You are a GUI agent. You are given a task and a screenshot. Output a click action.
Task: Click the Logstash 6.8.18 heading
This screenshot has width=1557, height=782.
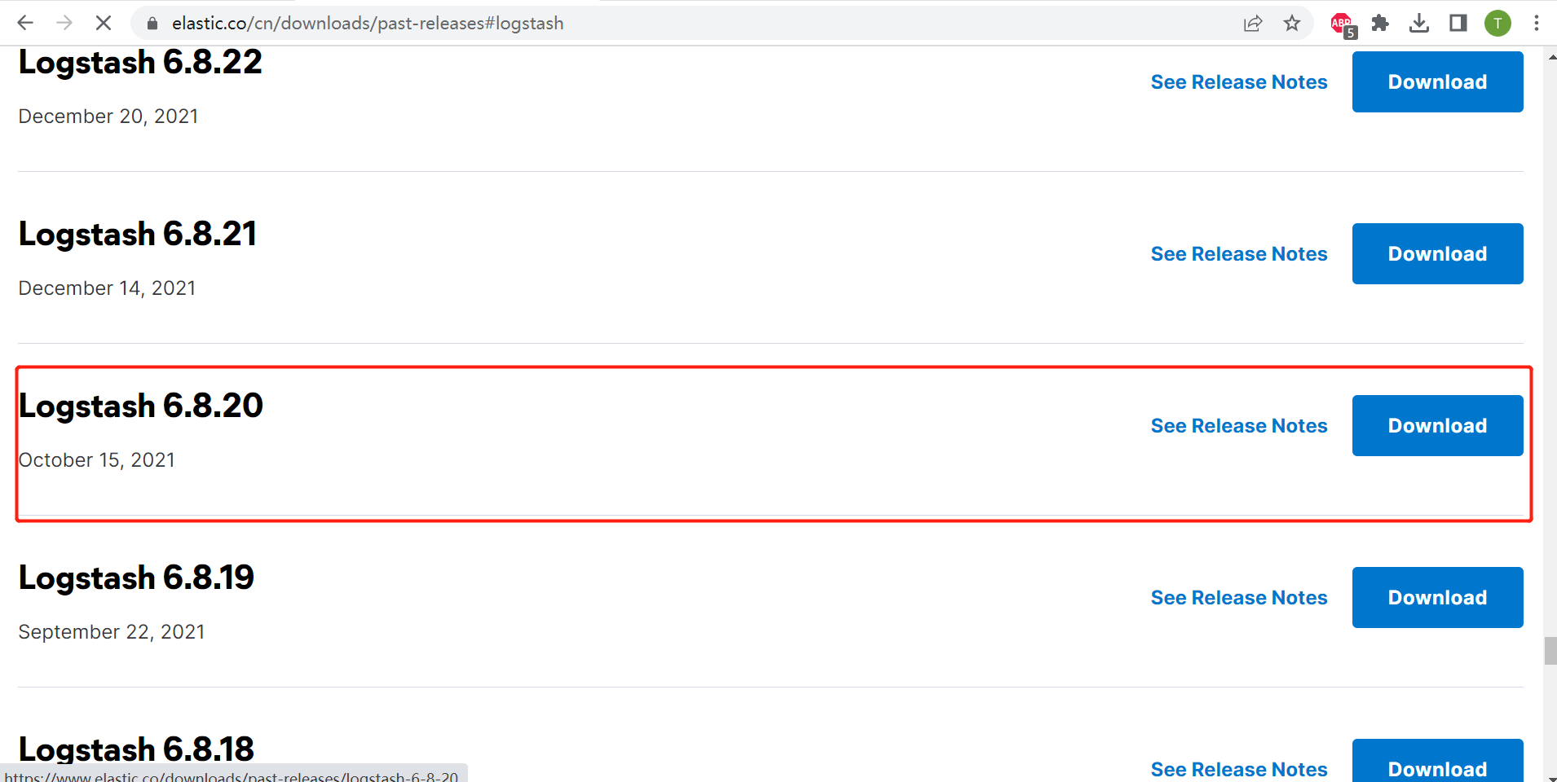(136, 749)
